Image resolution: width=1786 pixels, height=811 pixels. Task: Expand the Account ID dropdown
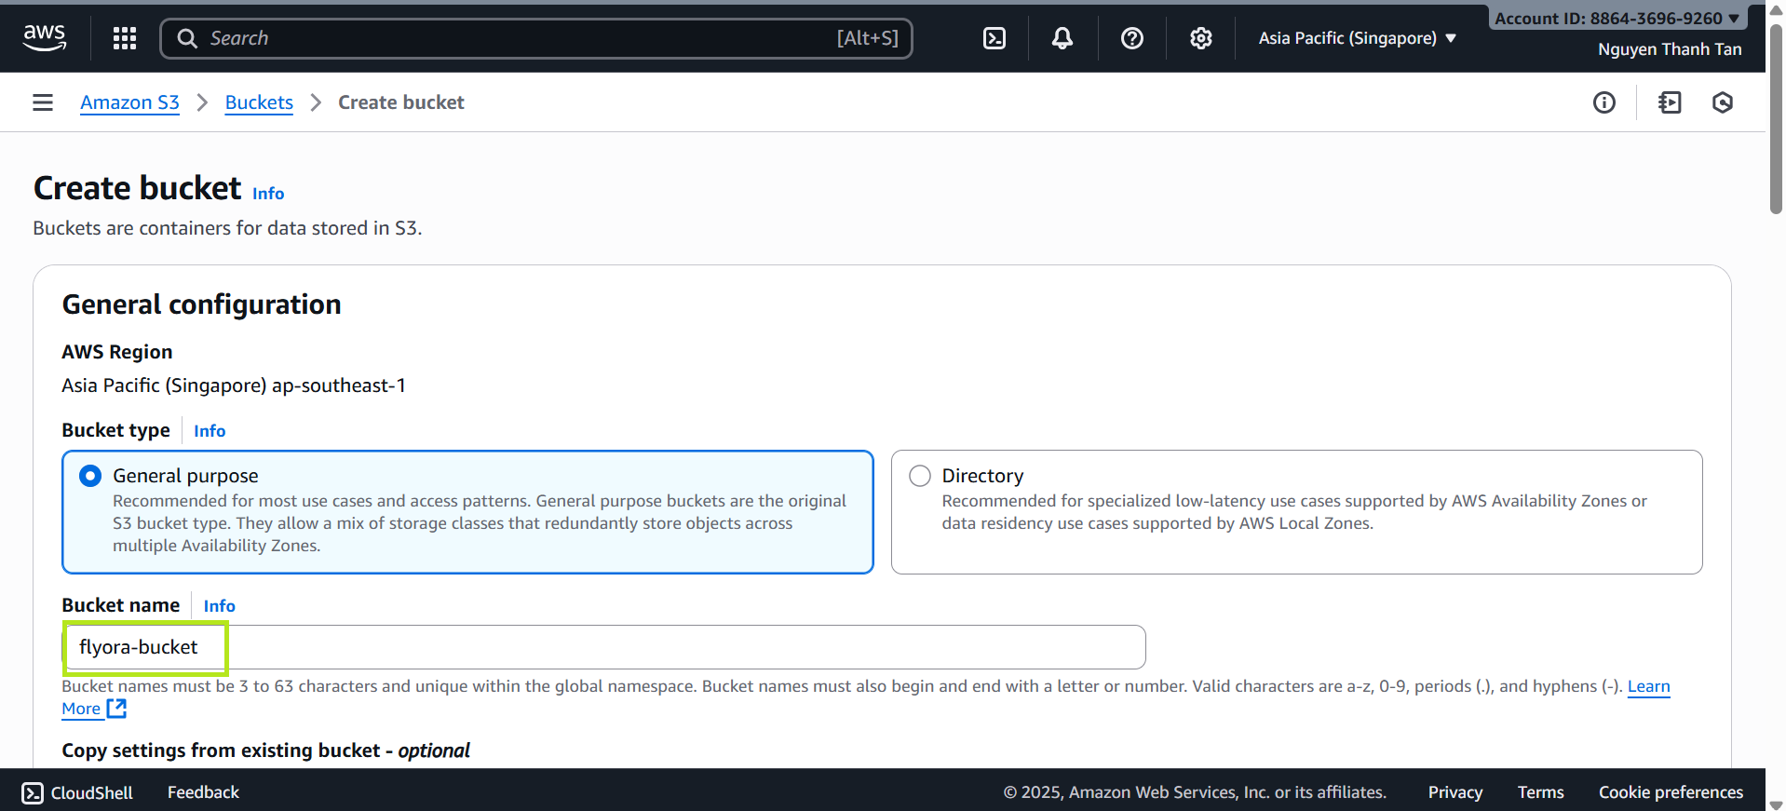coord(1616,18)
